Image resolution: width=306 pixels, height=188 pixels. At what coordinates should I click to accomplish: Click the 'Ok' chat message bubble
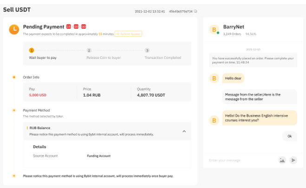click(x=289, y=136)
